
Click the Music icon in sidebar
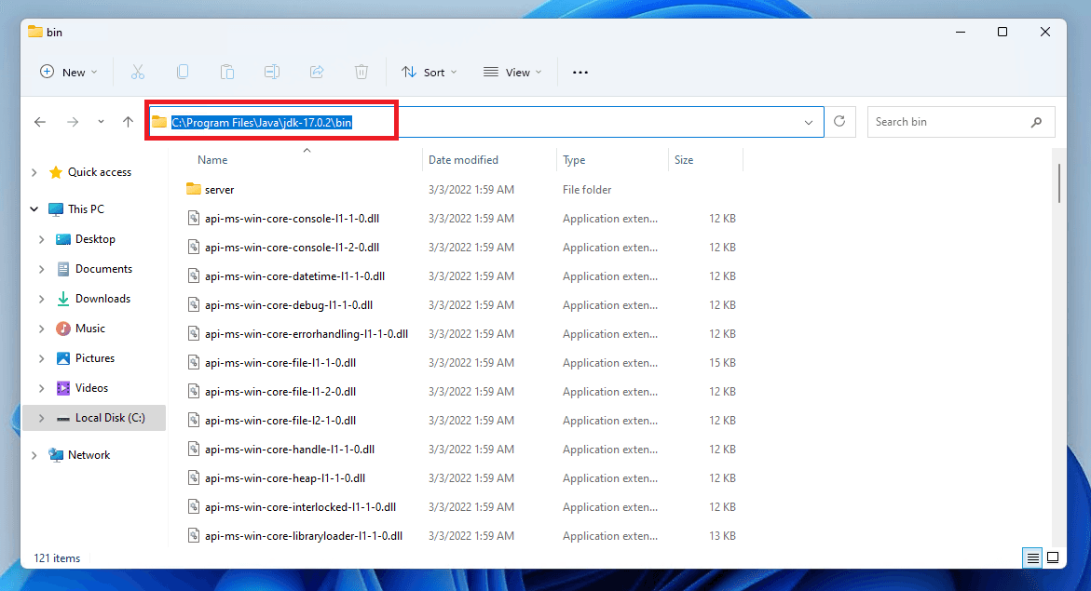point(62,329)
